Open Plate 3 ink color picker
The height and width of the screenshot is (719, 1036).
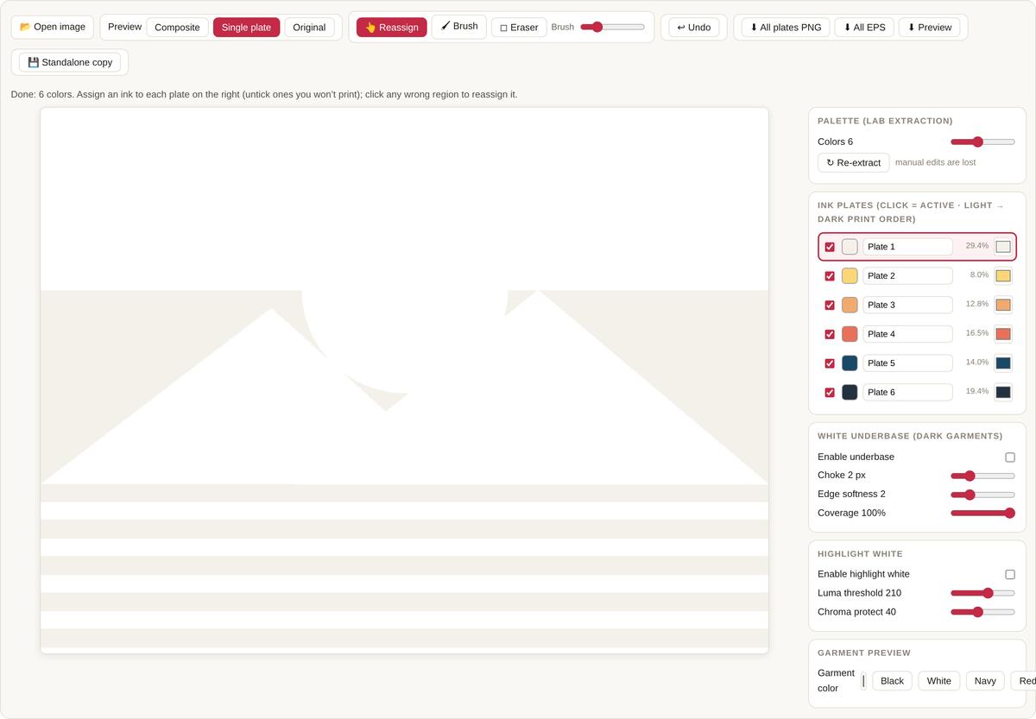coord(1002,305)
